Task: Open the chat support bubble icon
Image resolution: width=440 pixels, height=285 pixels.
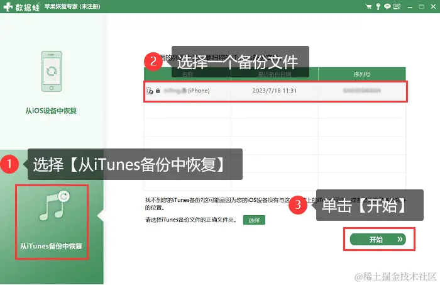Action: click(x=387, y=6)
